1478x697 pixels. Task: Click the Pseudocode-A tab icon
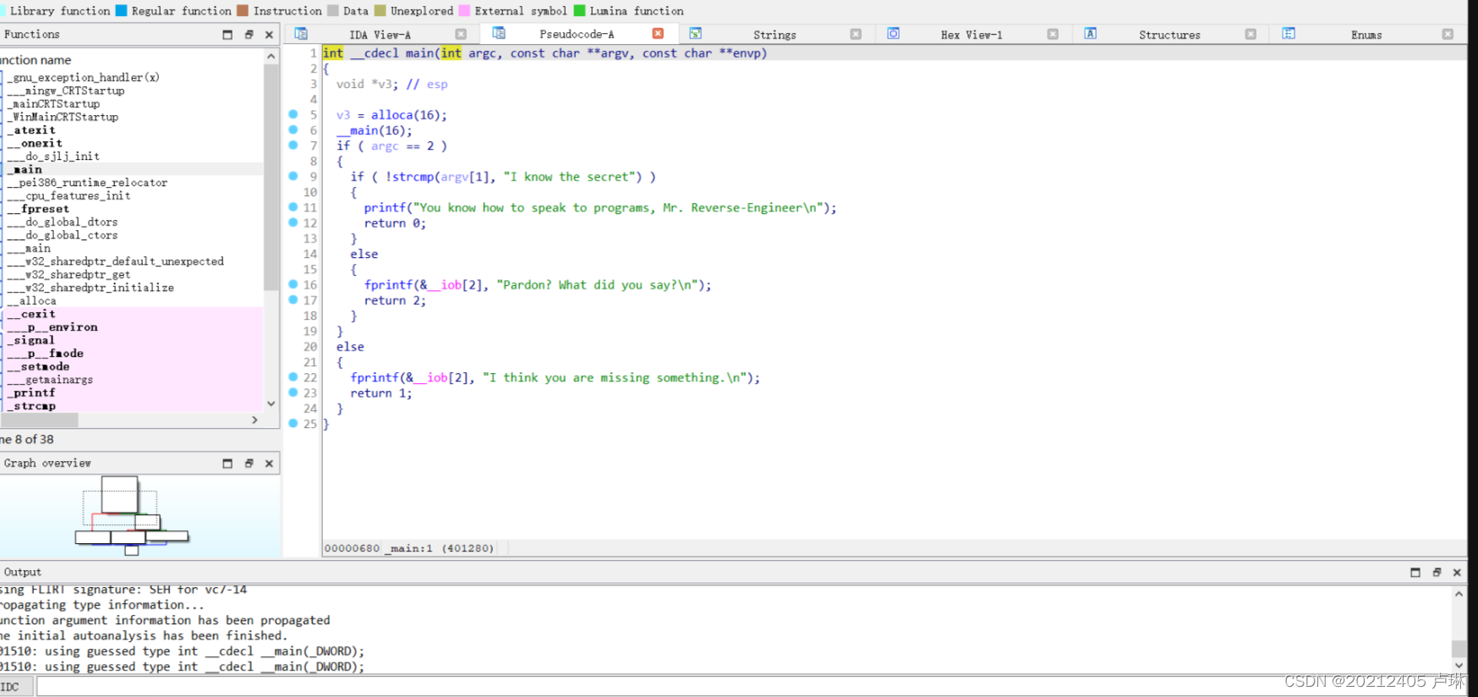pyautogui.click(x=499, y=33)
